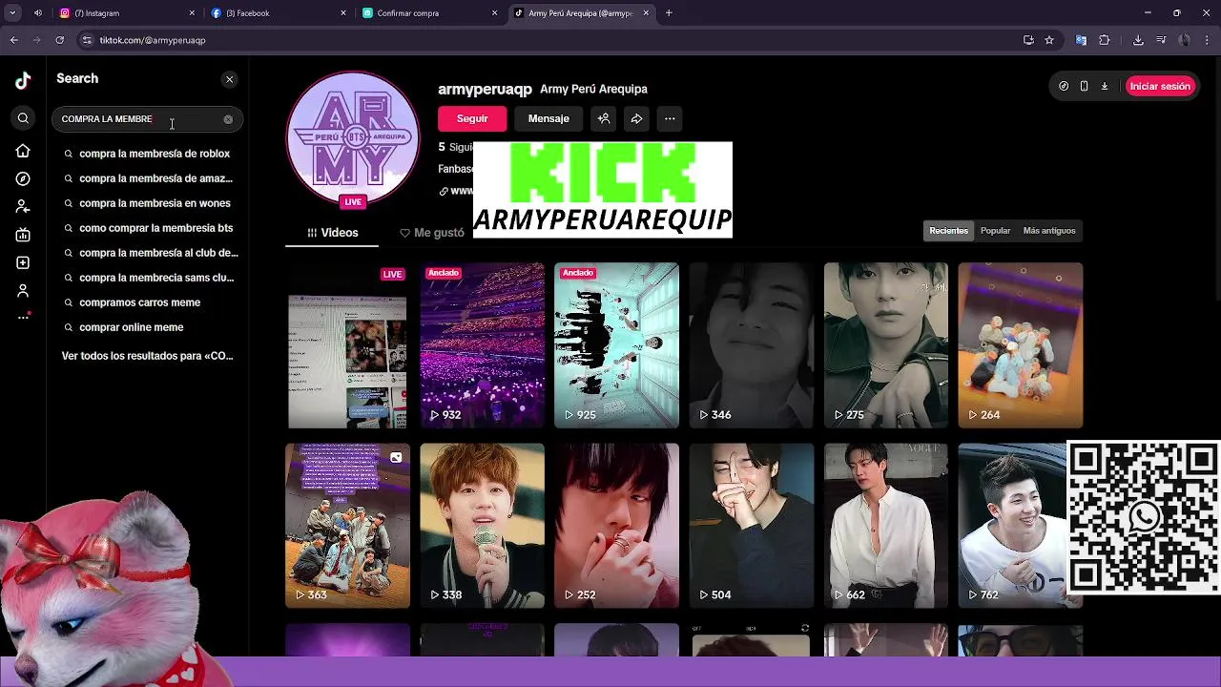
Task: Open the video with 346 views
Action: click(751, 345)
